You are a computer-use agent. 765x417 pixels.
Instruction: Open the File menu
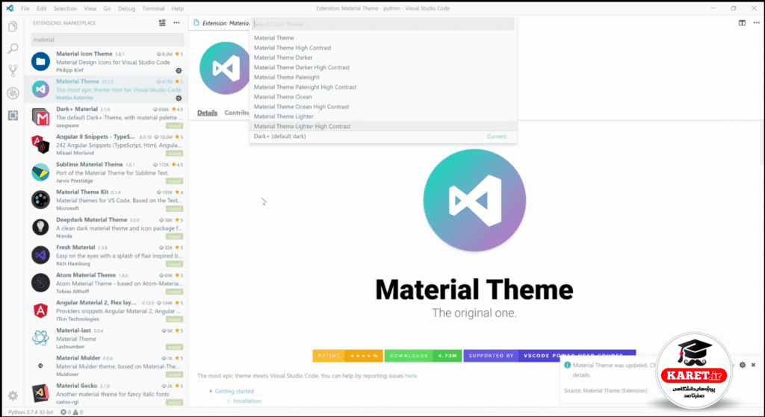[25, 8]
